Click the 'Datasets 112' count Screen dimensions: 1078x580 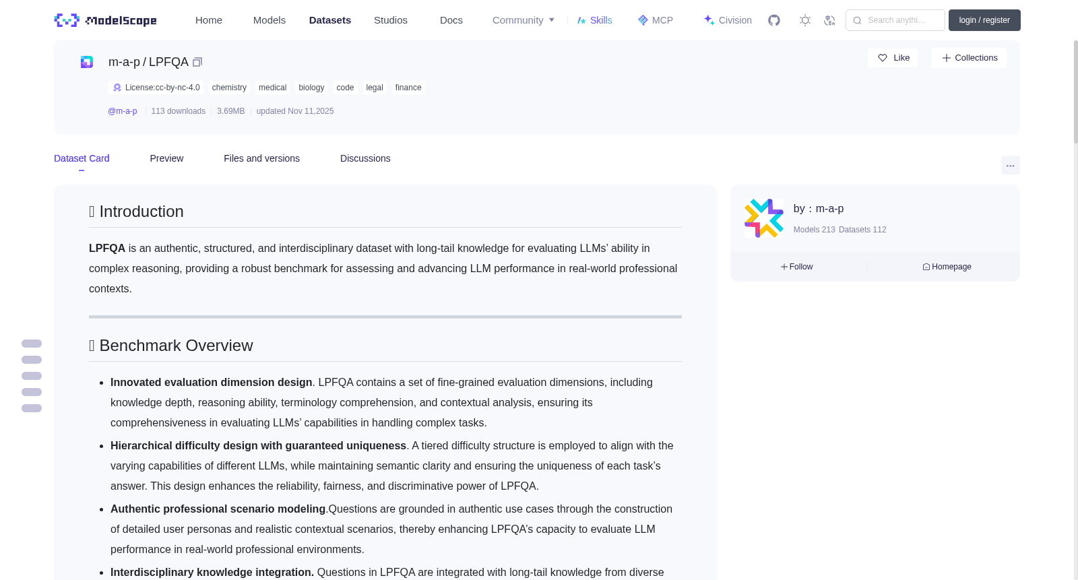pyautogui.click(x=862, y=230)
